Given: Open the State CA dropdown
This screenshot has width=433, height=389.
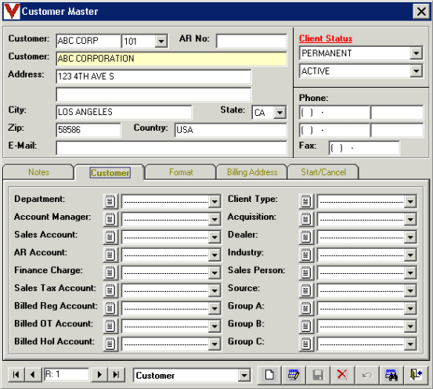Looking at the screenshot, I should (x=280, y=113).
